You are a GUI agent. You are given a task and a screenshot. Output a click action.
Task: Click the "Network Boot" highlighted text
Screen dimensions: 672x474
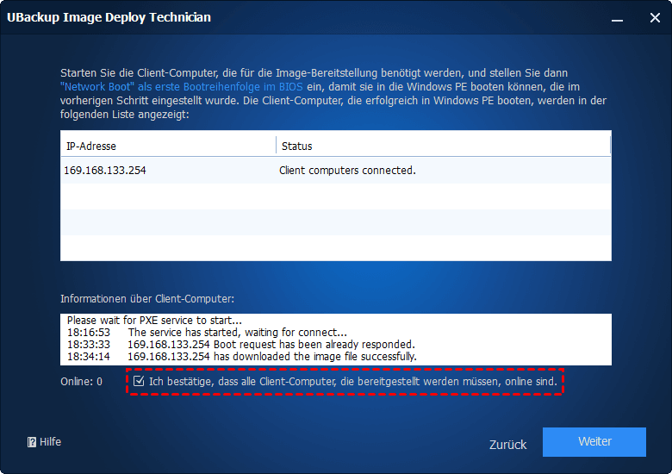coord(93,87)
